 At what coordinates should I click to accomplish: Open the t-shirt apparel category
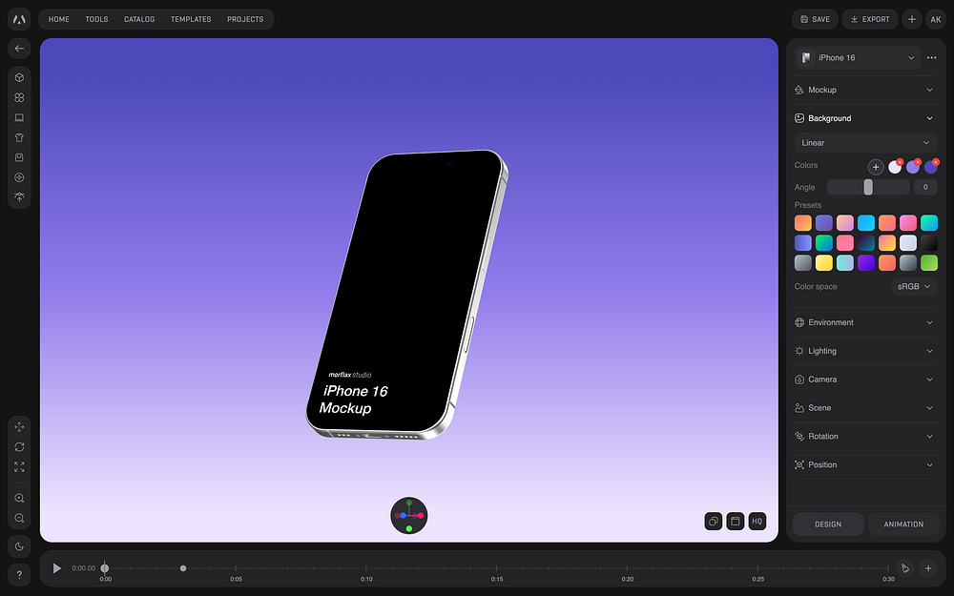19,137
